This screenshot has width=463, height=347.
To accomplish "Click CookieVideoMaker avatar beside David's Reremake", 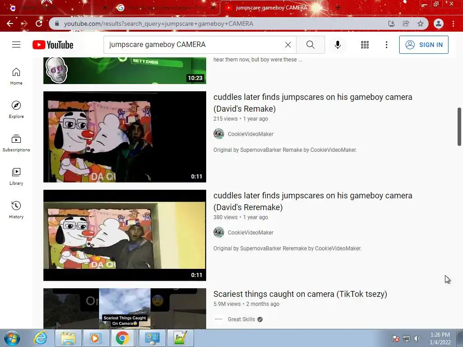I will tap(219, 232).
